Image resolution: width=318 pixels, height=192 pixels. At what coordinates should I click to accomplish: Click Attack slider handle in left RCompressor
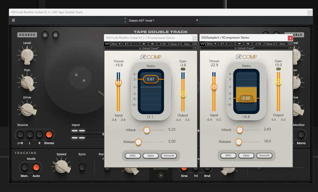coord(147,130)
